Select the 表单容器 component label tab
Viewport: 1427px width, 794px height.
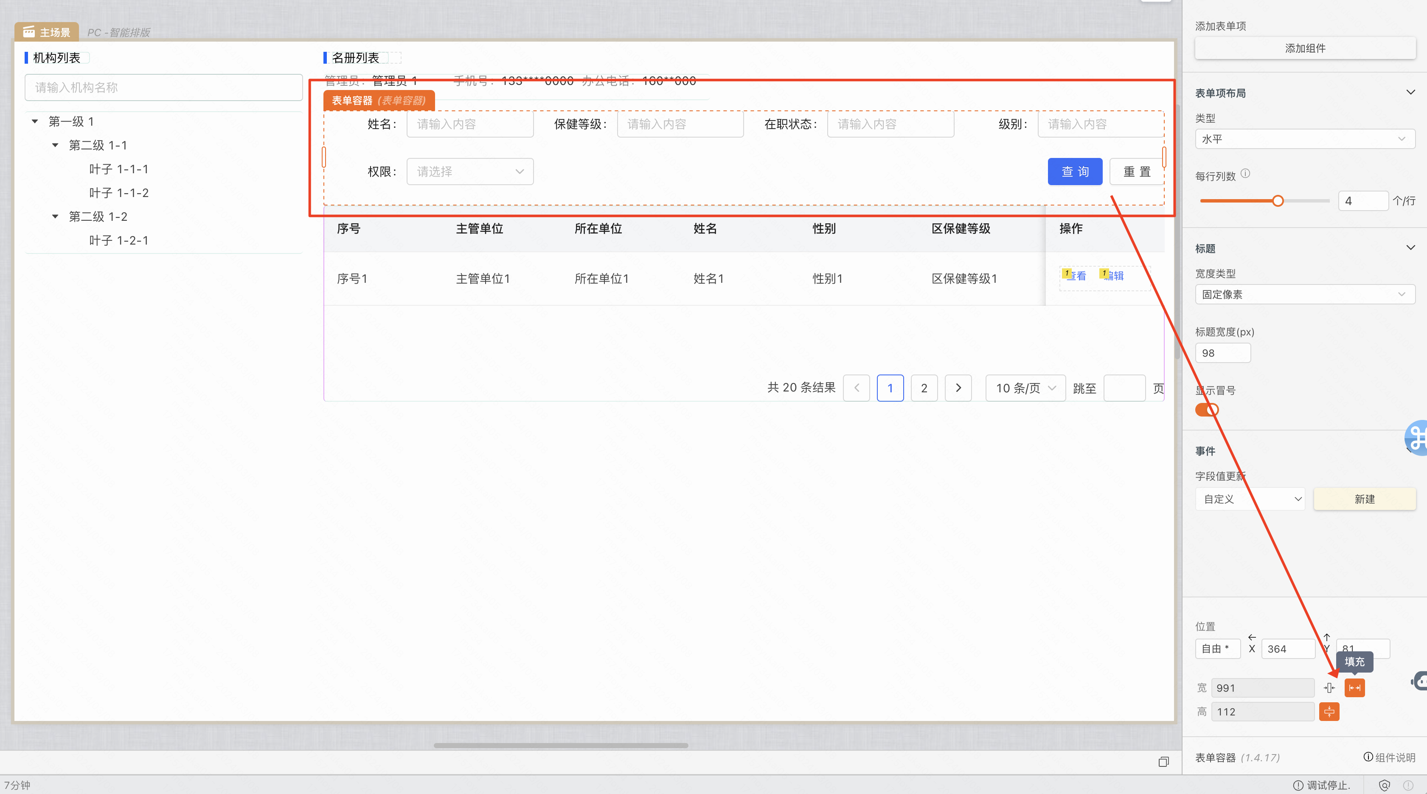(x=379, y=100)
